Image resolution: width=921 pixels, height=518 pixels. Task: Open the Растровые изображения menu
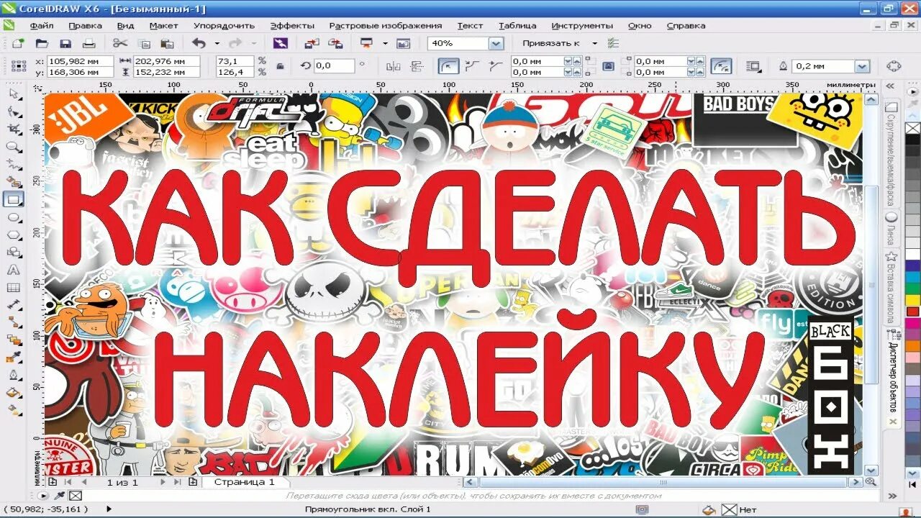pos(386,25)
